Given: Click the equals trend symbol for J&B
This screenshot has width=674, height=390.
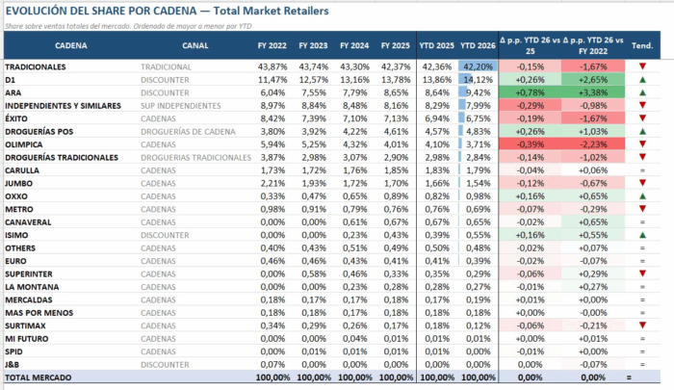Looking at the screenshot, I should (x=642, y=365).
